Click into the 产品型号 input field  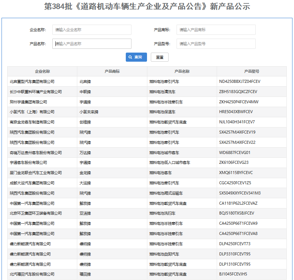(x=216, y=44)
